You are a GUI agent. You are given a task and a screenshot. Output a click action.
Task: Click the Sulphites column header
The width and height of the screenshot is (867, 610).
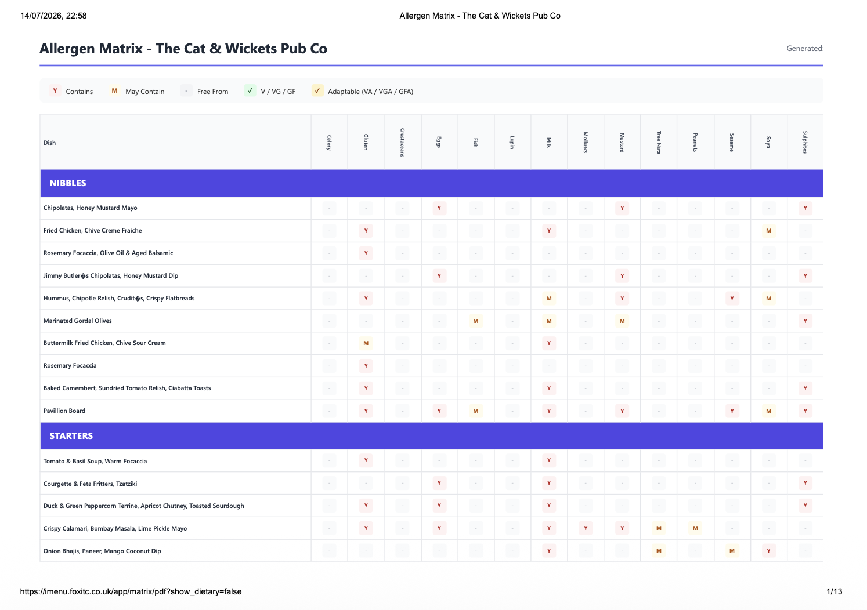805,143
